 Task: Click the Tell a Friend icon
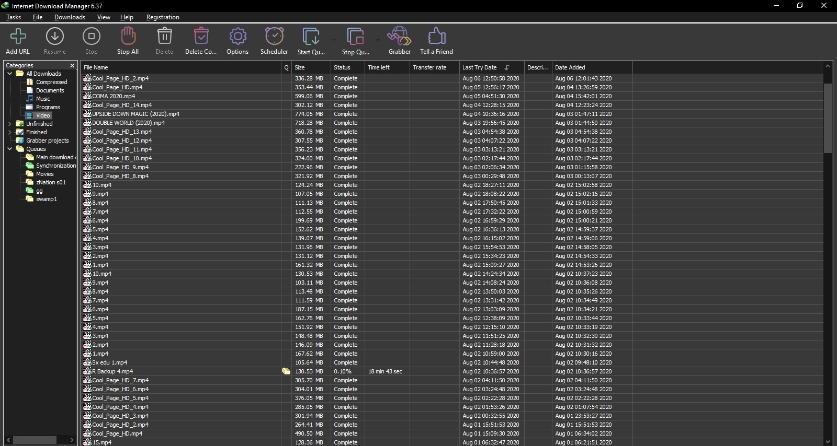436,37
